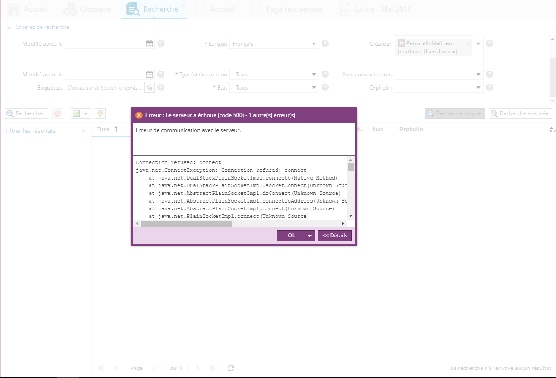Click the palette icon in search toolbar
Screen dimensions: 556x378
(100, 113)
